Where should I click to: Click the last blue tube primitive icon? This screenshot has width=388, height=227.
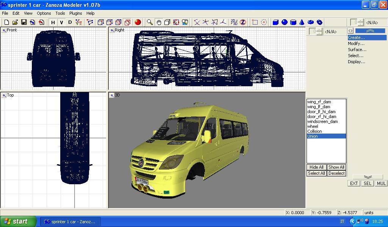pos(319,22)
